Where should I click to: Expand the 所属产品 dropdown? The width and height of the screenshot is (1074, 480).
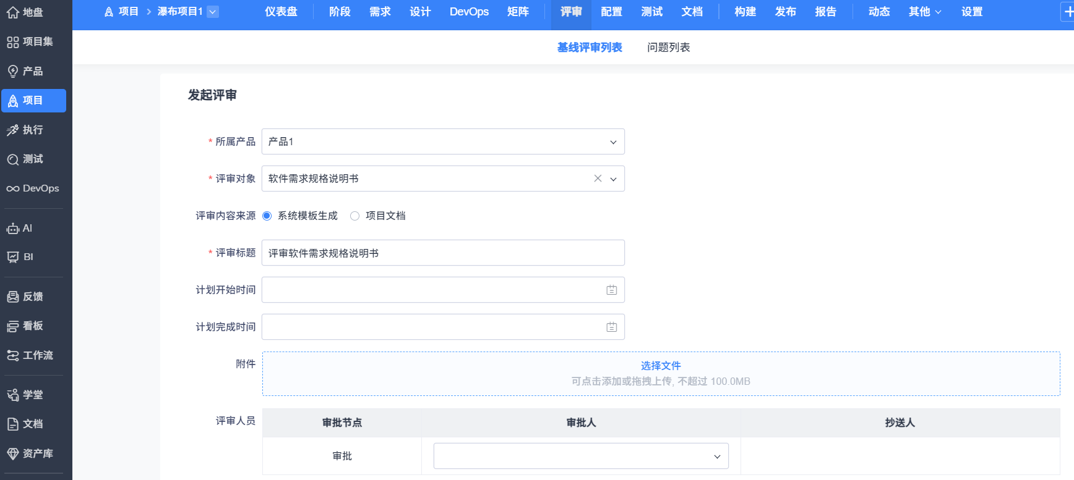click(613, 142)
